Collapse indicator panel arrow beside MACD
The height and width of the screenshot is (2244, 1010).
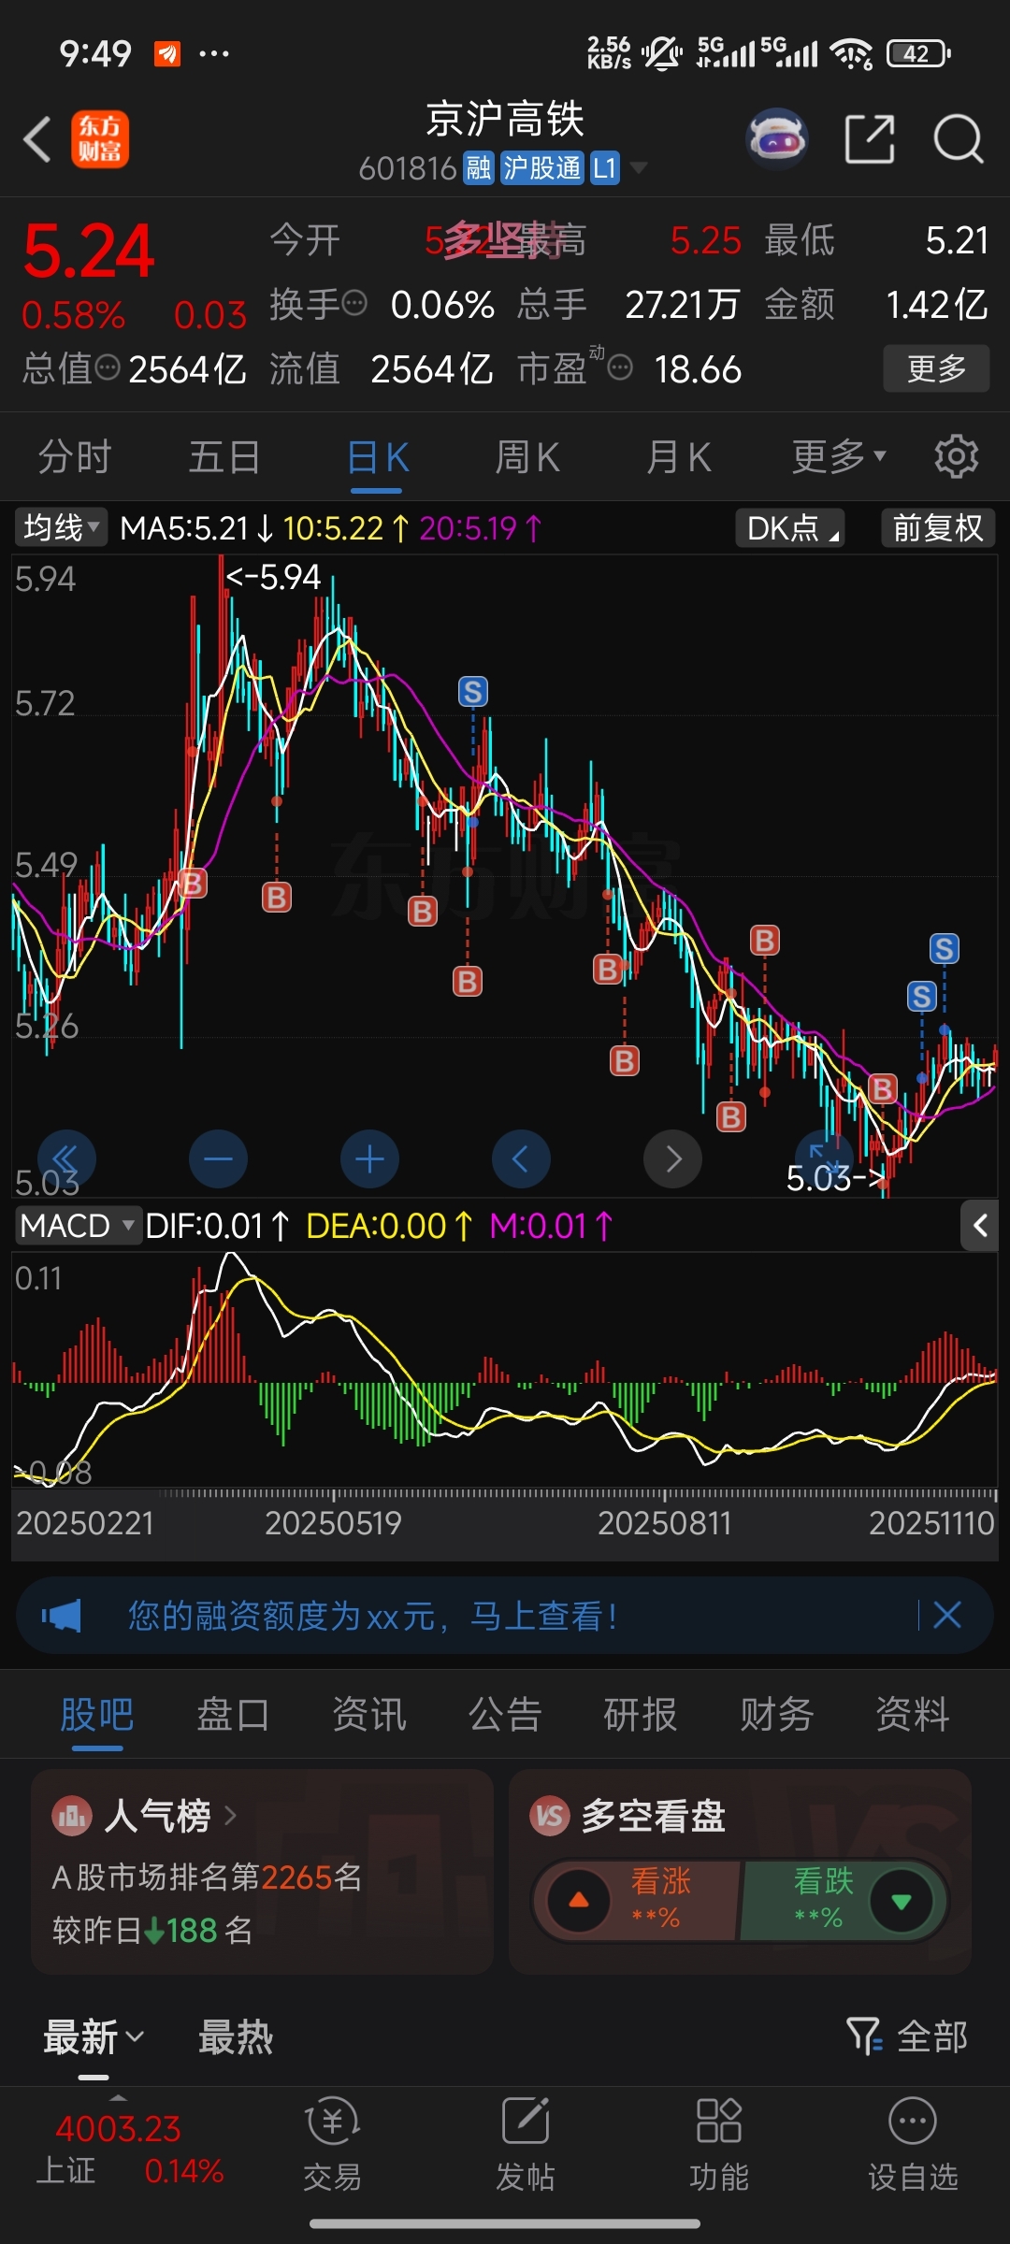coord(980,1225)
